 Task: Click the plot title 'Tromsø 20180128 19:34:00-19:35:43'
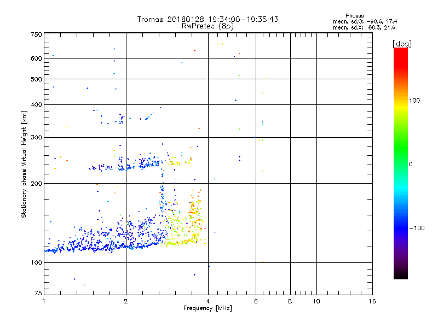tap(208, 19)
